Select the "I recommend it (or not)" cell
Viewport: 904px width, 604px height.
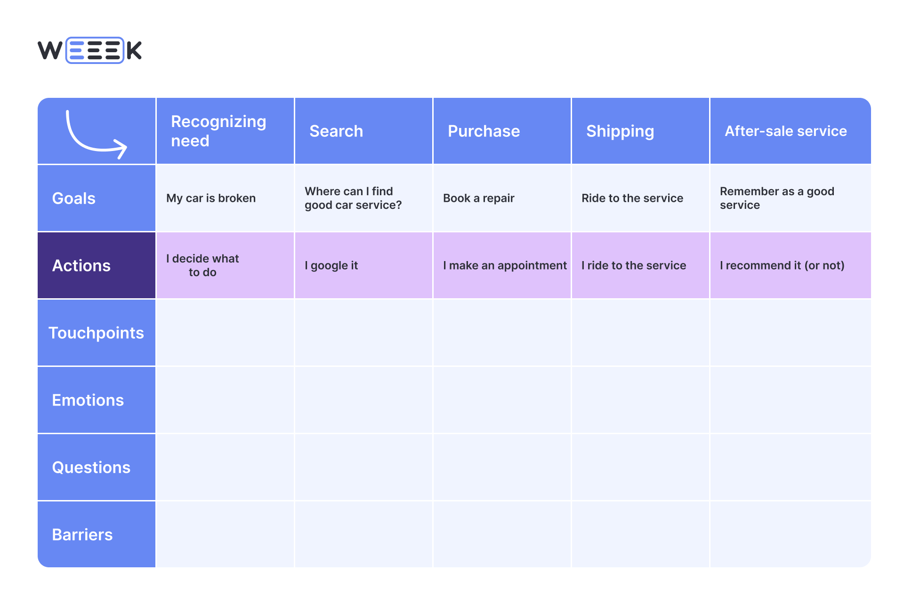pyautogui.click(x=782, y=266)
